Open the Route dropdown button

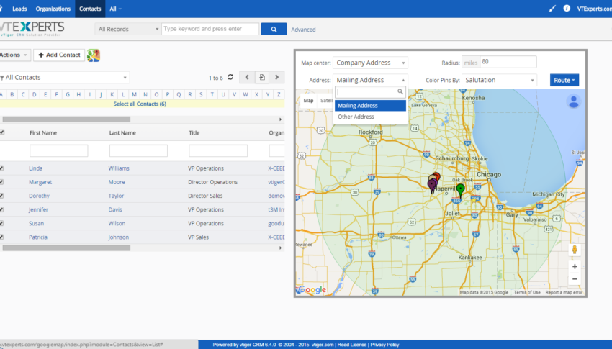click(564, 80)
